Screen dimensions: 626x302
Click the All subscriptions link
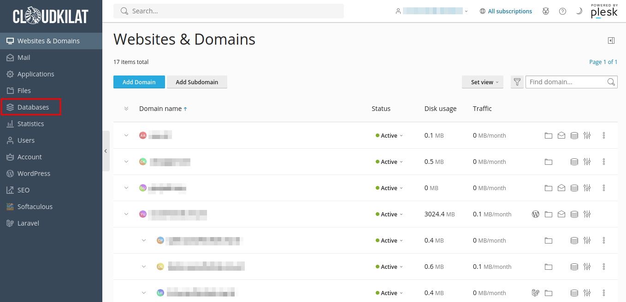[509, 12]
